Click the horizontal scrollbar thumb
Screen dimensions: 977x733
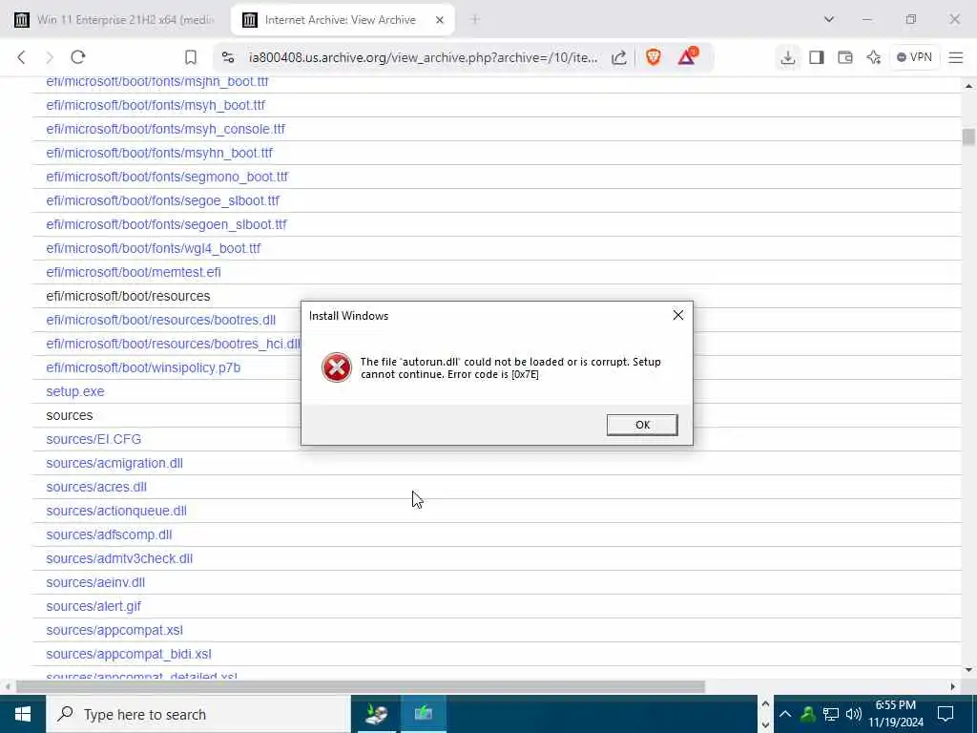tap(360, 686)
